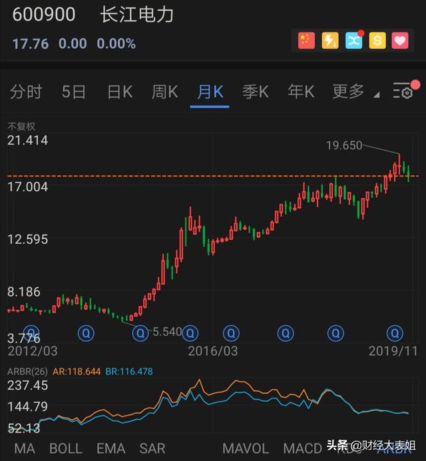Image resolution: width=426 pixels, height=461 pixels.
Task: Switch sub-chart to MACD indicator
Action: (302, 448)
